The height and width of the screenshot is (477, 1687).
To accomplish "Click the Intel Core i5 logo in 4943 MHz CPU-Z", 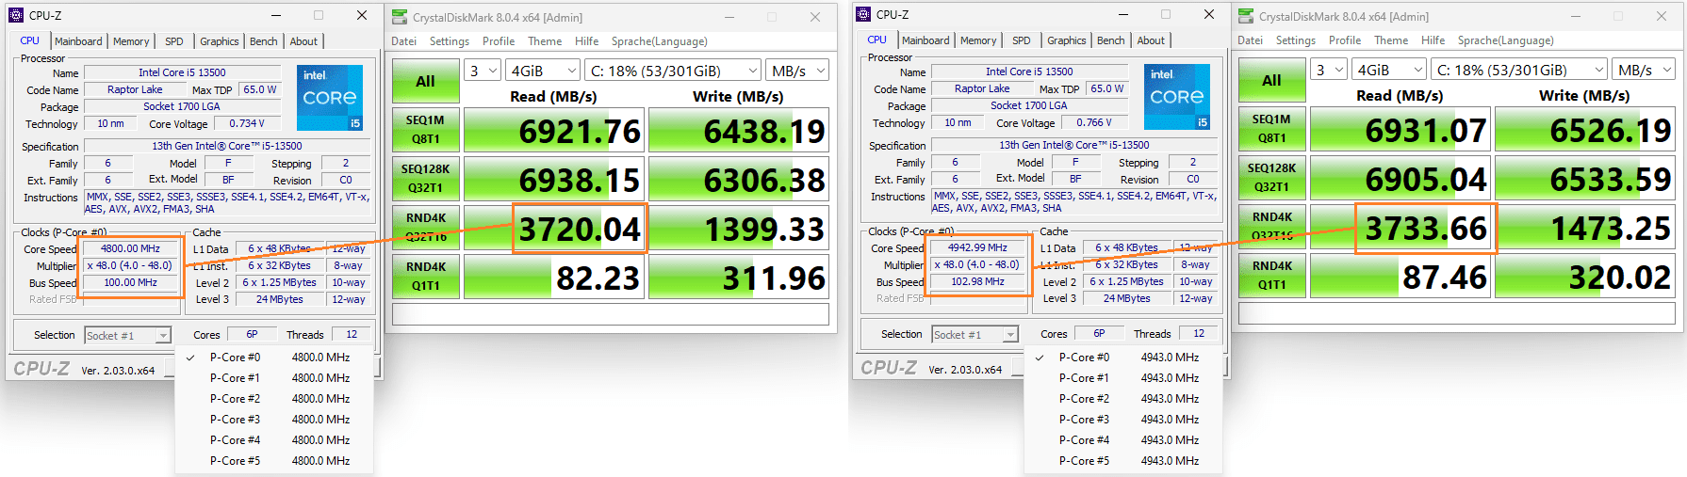I will [1177, 97].
